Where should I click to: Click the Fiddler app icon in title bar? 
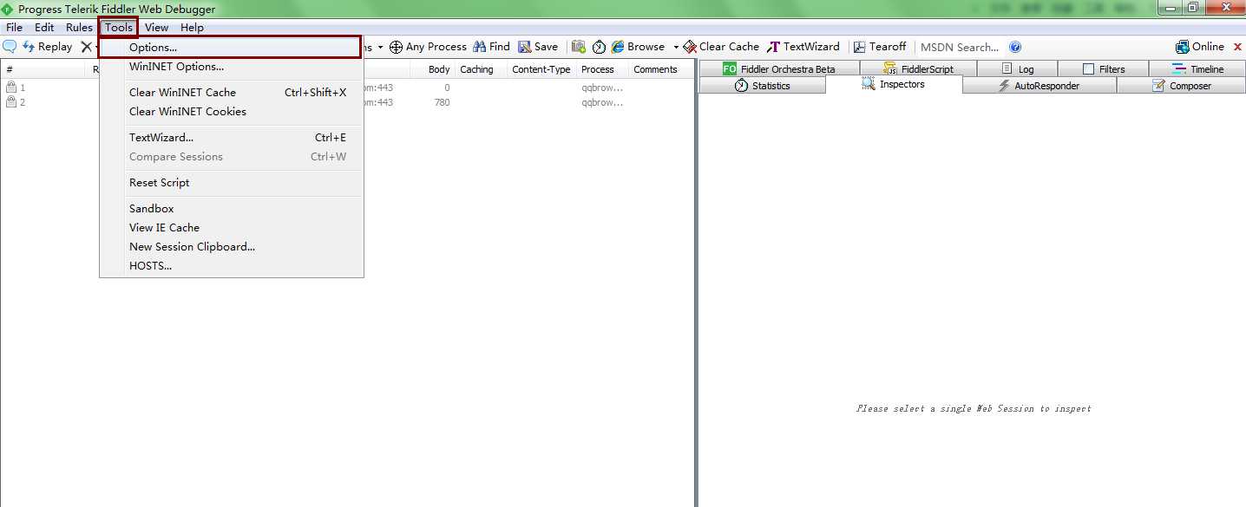point(8,9)
